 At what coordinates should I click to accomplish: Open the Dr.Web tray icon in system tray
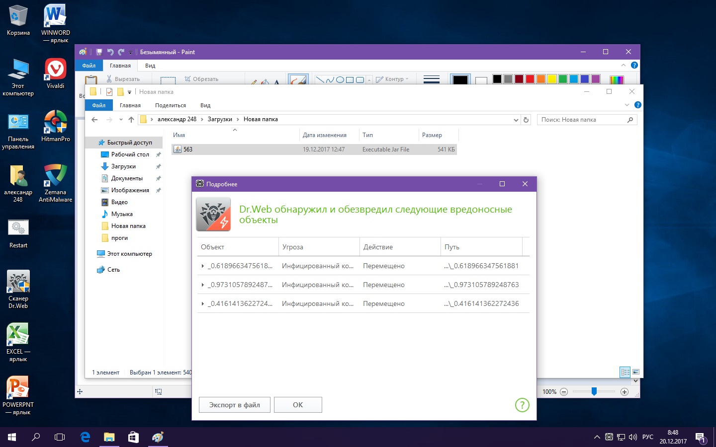609,437
